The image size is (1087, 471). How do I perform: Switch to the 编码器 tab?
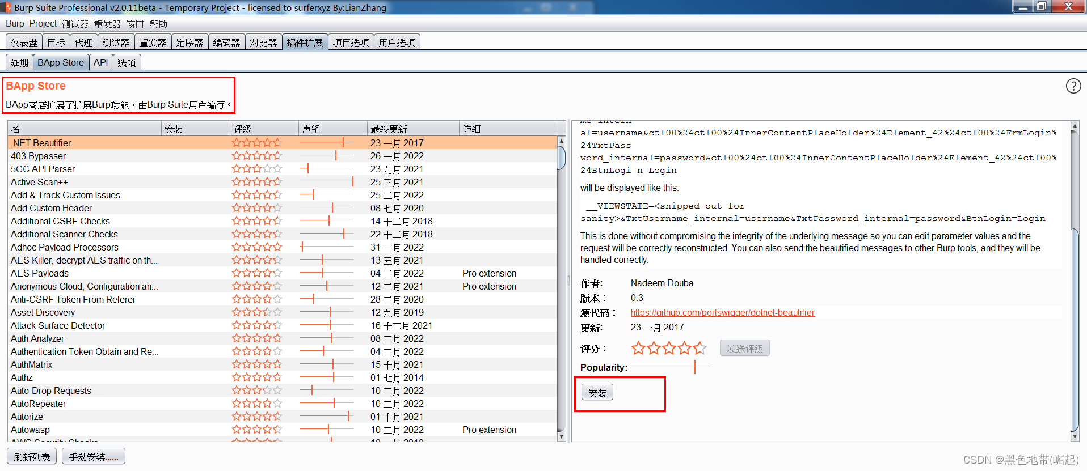tap(226, 43)
